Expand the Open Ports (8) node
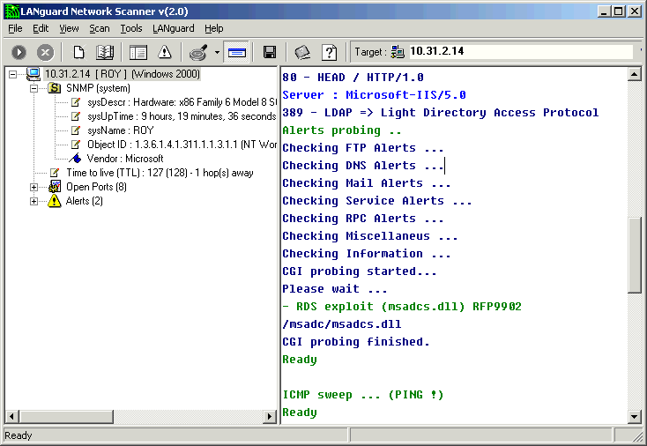 click(x=33, y=188)
